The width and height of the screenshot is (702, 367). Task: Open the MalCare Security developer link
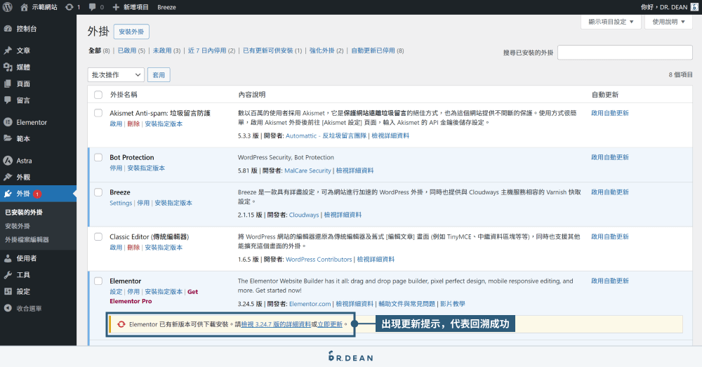(307, 171)
